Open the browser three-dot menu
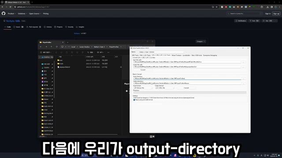 click(x=280, y=7)
